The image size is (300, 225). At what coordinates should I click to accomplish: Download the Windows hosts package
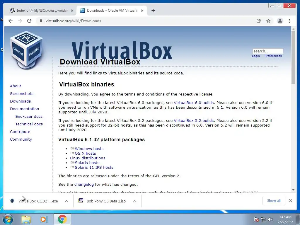tap(89, 149)
